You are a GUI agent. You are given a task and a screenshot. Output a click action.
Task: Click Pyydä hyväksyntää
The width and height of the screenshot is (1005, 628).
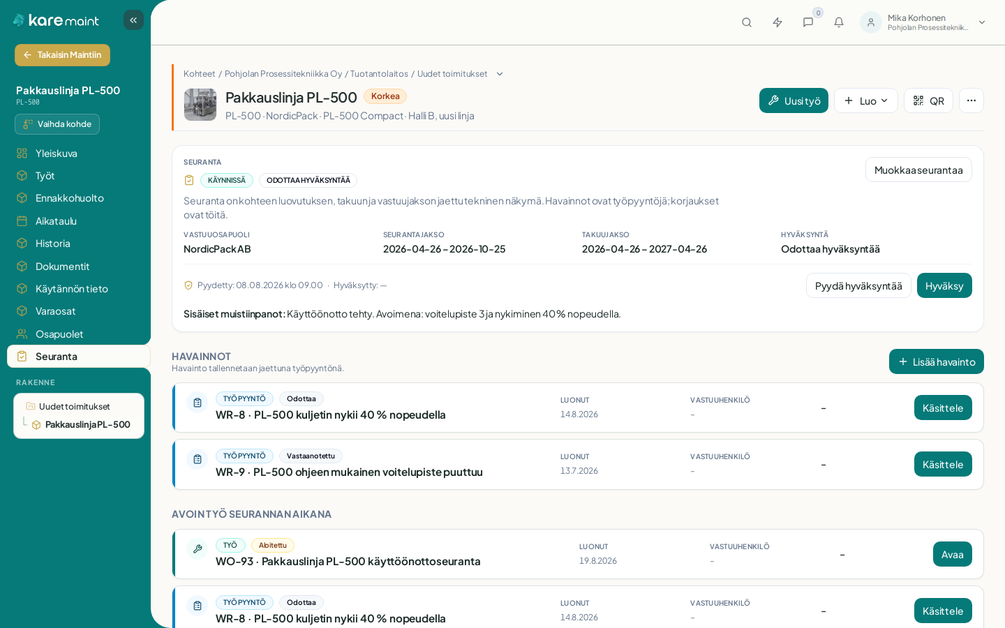click(858, 285)
